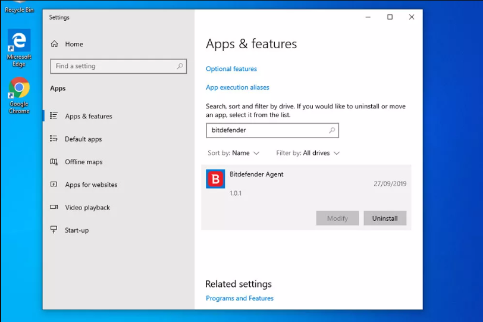Image resolution: width=483 pixels, height=322 pixels.
Task: Open Default apps settings page
Action: (83, 139)
